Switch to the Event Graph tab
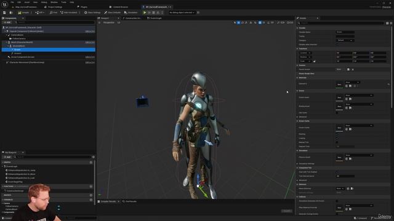 pyautogui.click(x=155, y=18)
